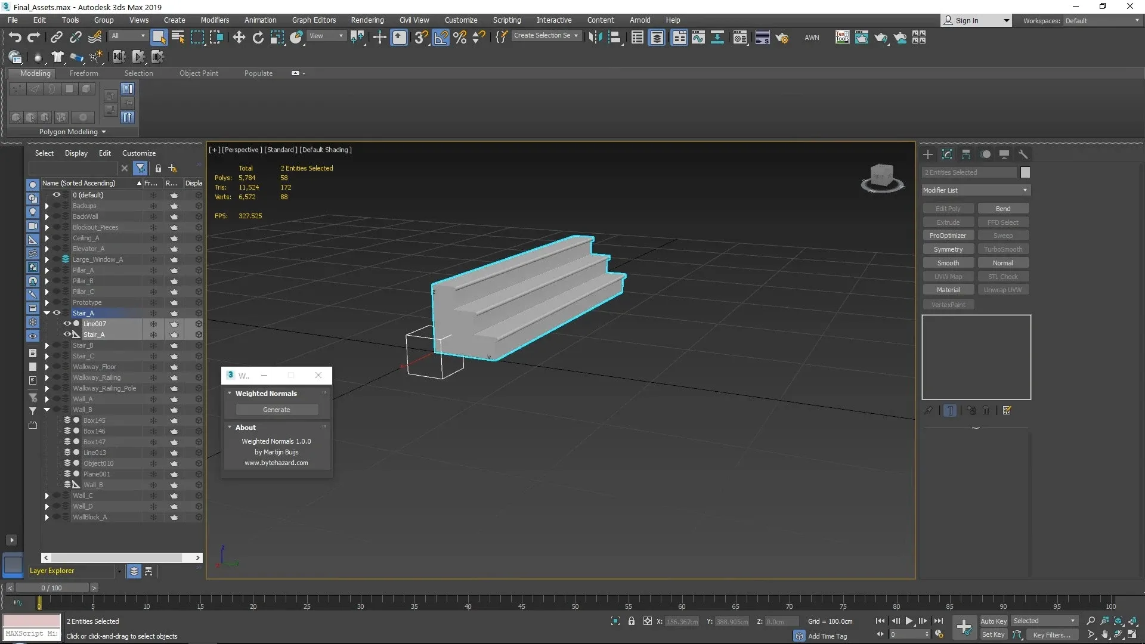Click the Play Animation button

click(909, 621)
